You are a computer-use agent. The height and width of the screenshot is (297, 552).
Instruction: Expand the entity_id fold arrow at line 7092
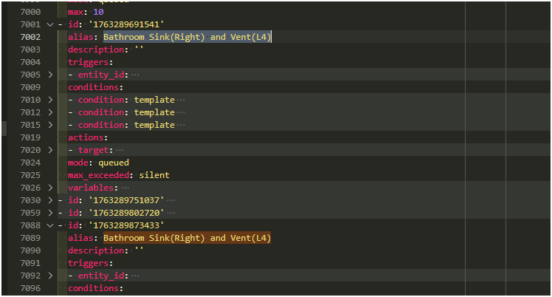50,276
